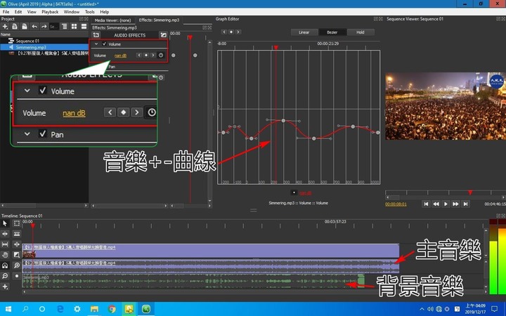
Task: Go to next Volume keyframe in Effects
Action: coord(153,55)
